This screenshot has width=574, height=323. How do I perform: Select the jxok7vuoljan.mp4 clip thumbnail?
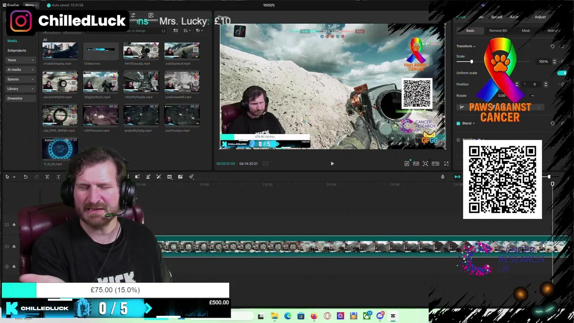tap(182, 115)
